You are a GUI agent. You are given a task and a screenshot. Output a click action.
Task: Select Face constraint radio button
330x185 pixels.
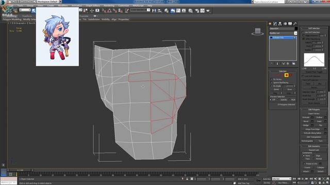[x=304, y=159]
